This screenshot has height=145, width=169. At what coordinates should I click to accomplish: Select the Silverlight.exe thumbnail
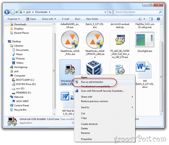145,39
